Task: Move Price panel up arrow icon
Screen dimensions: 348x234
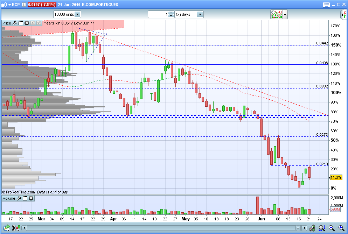Action: tap(39, 23)
